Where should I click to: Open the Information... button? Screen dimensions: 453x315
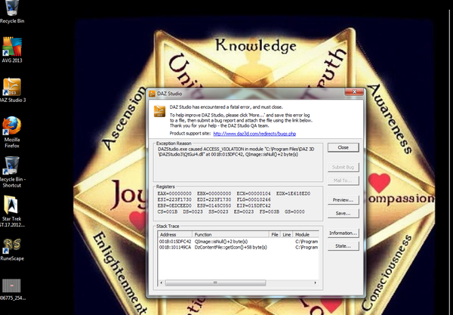(x=344, y=233)
